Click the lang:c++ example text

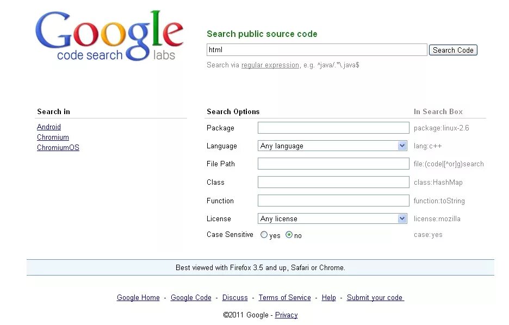tap(428, 146)
